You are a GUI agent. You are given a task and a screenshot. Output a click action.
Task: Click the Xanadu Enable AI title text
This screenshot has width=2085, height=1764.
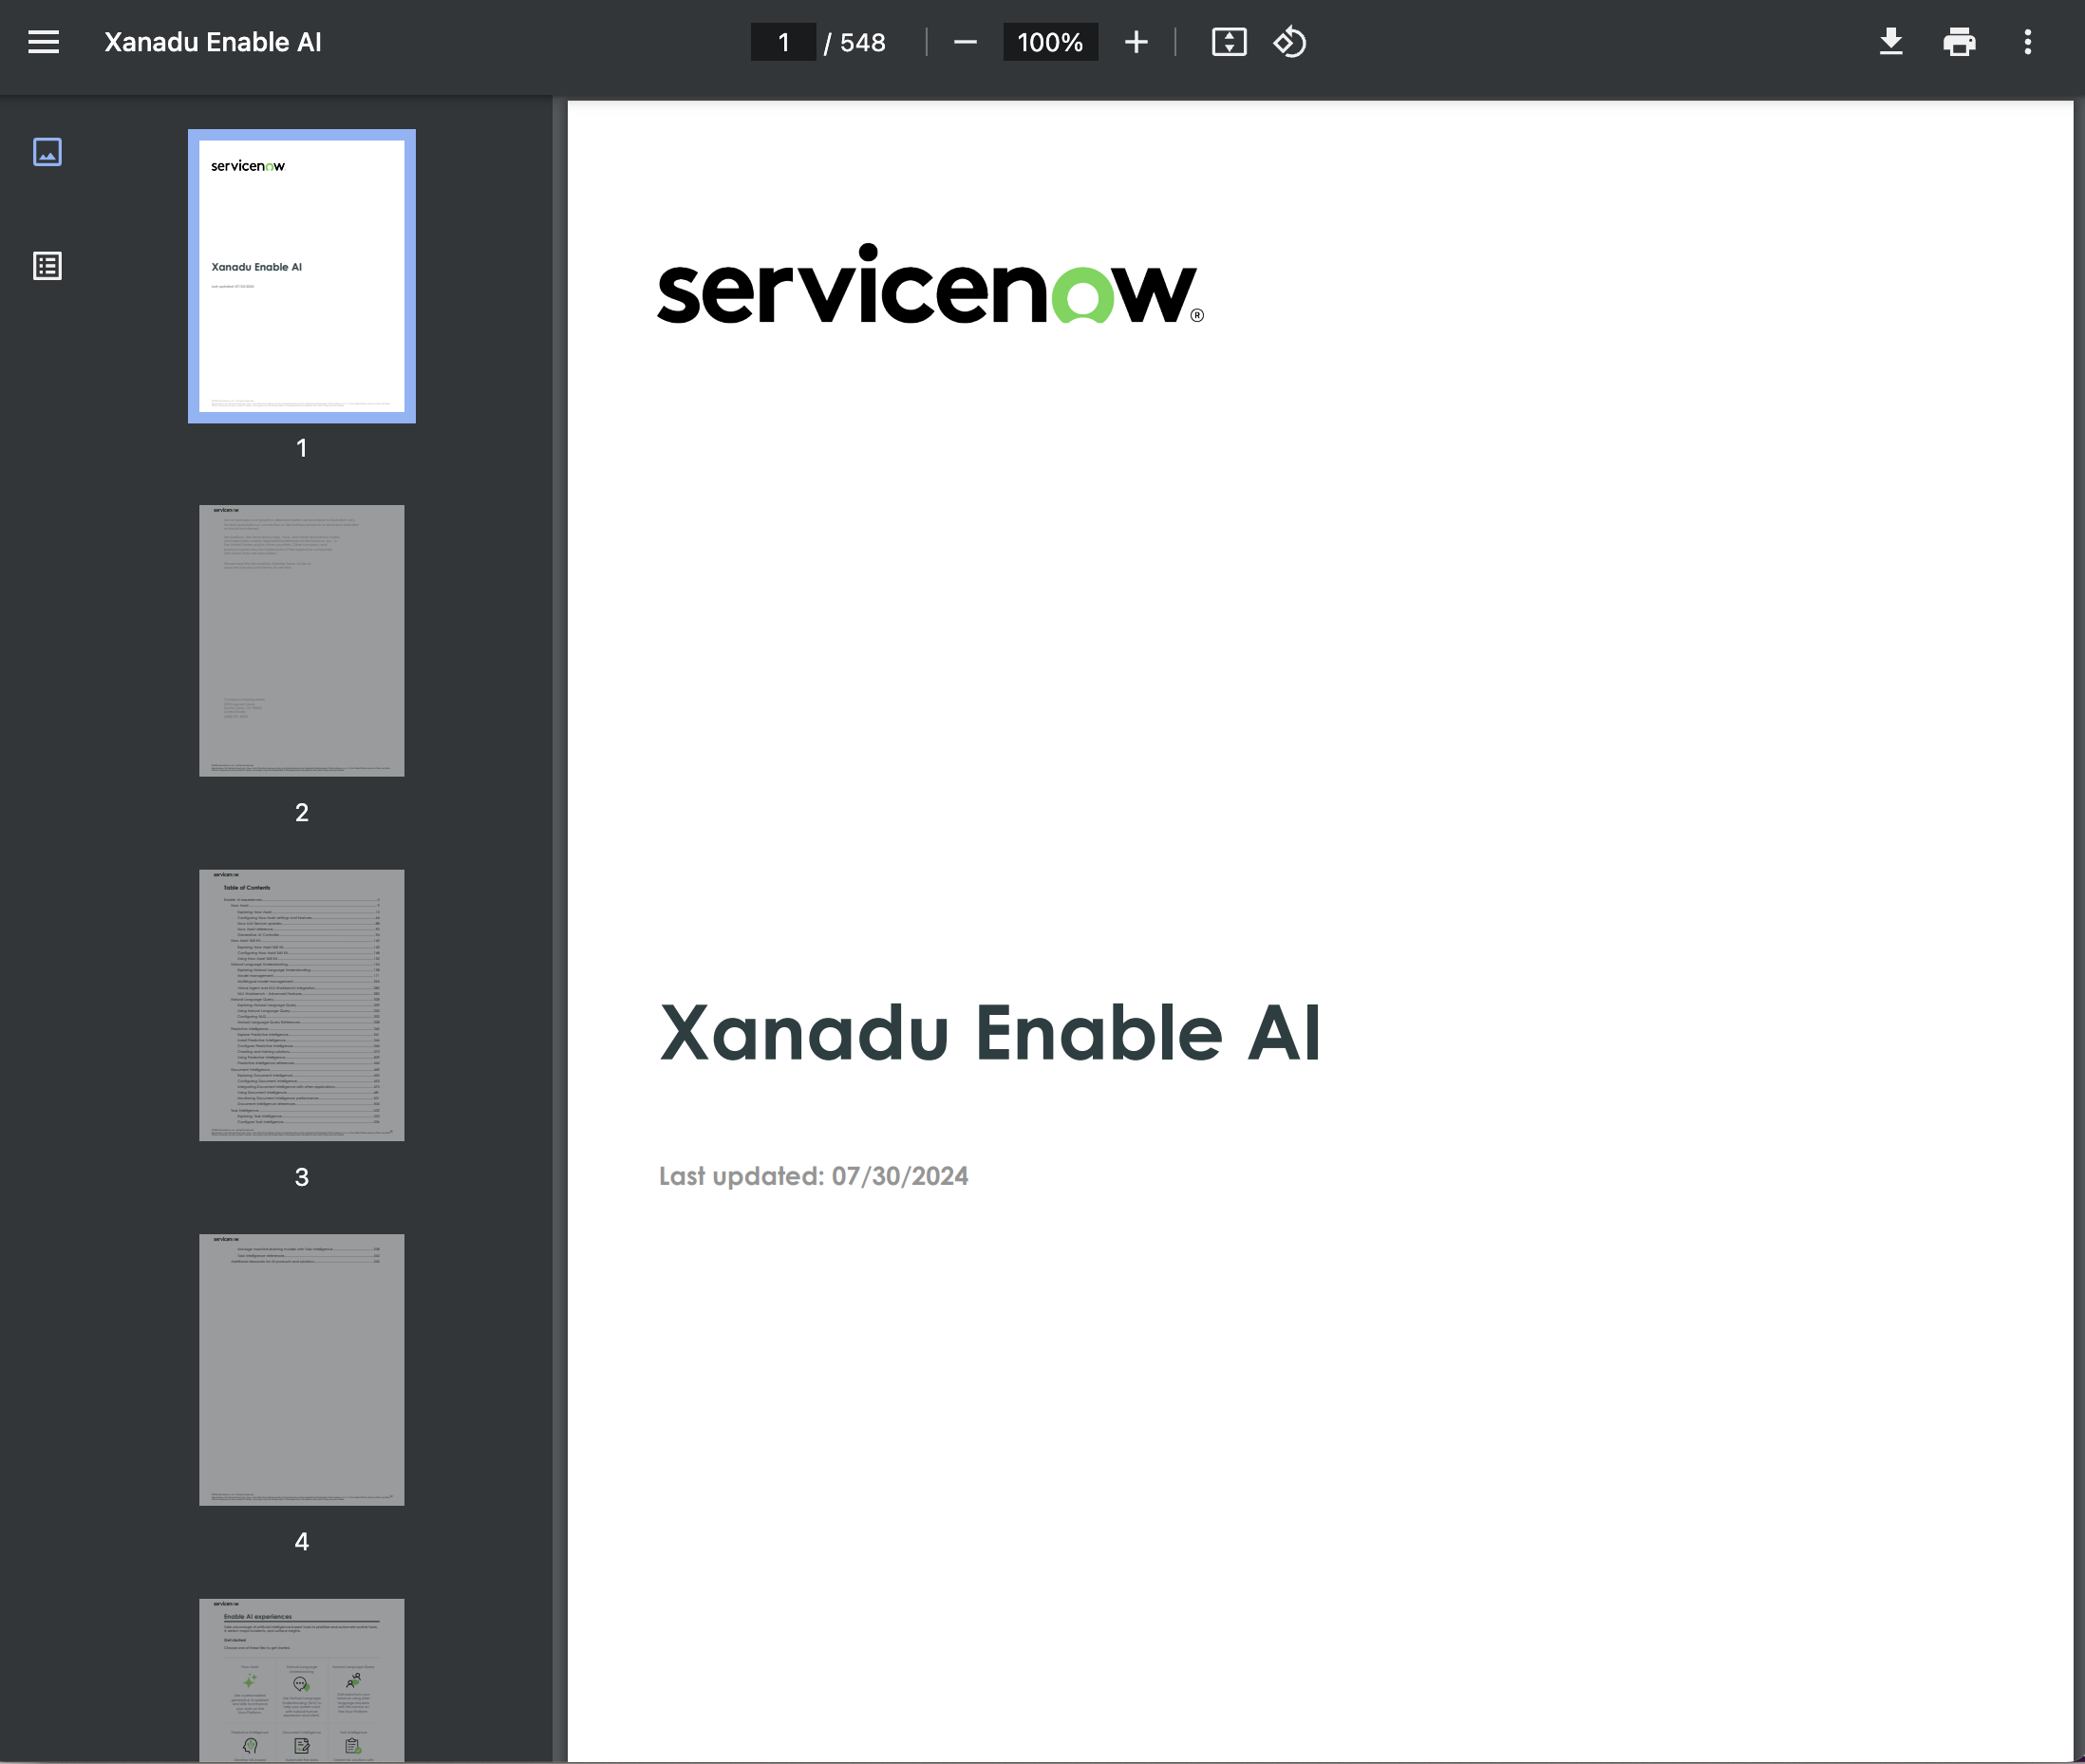(990, 1033)
